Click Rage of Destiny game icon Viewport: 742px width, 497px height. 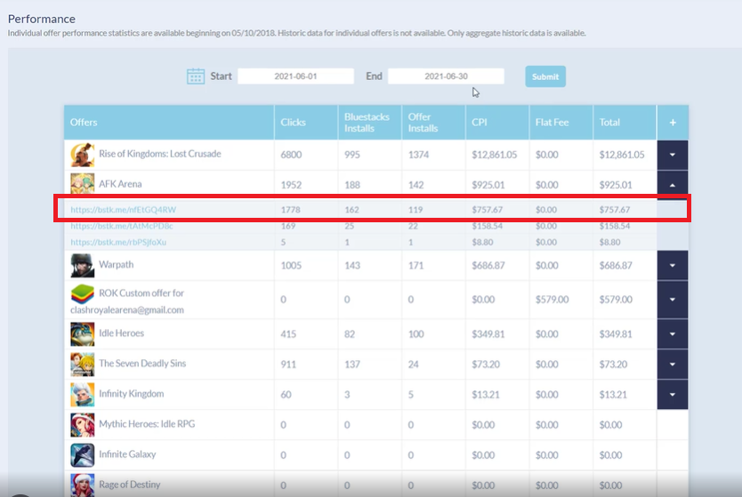tap(83, 485)
